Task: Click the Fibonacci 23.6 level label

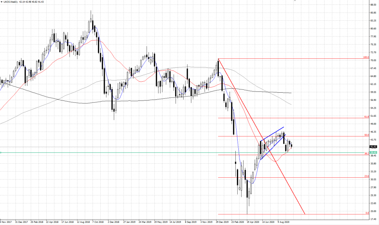Action: [366, 176]
